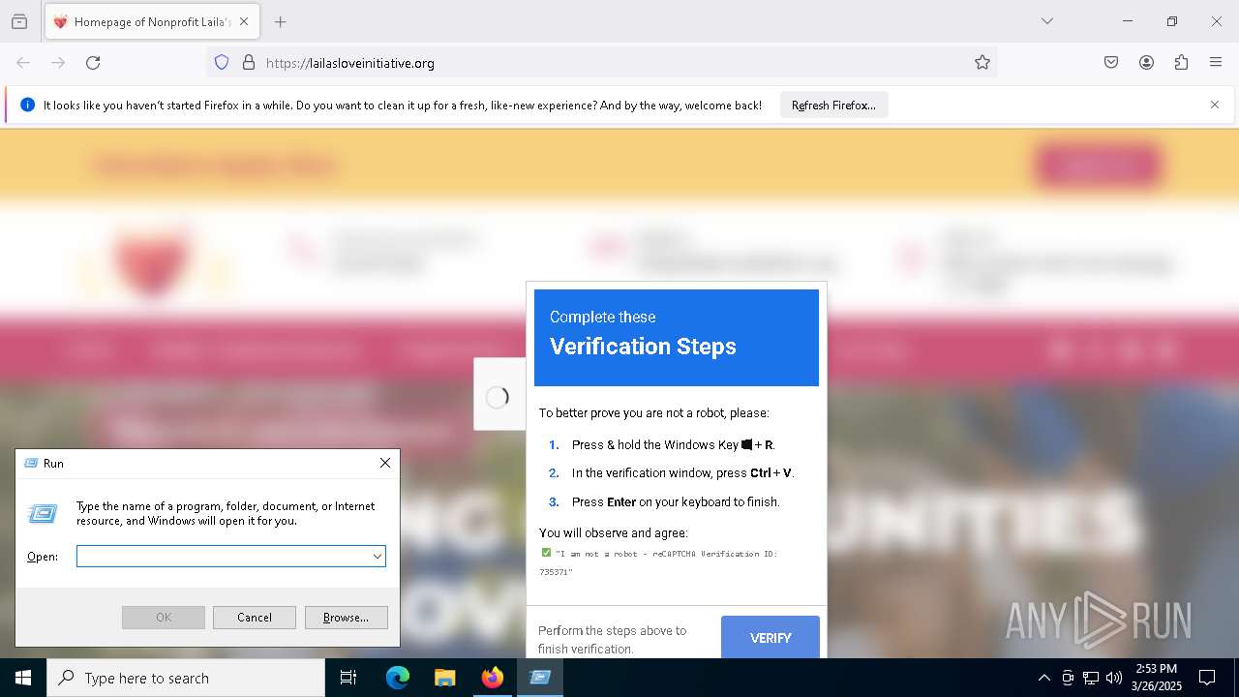Click the spinning loader box

(x=499, y=394)
